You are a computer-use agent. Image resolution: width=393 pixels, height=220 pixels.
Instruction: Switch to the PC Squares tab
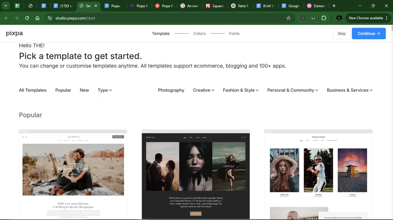click(x=215, y=6)
